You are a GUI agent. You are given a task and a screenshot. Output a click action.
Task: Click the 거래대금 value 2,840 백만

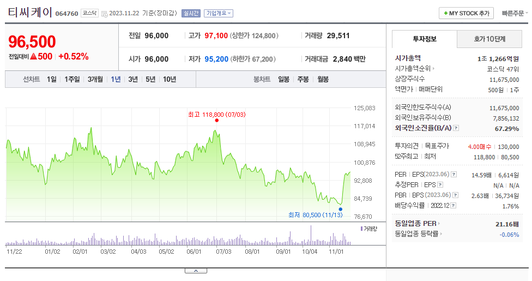[349, 59]
